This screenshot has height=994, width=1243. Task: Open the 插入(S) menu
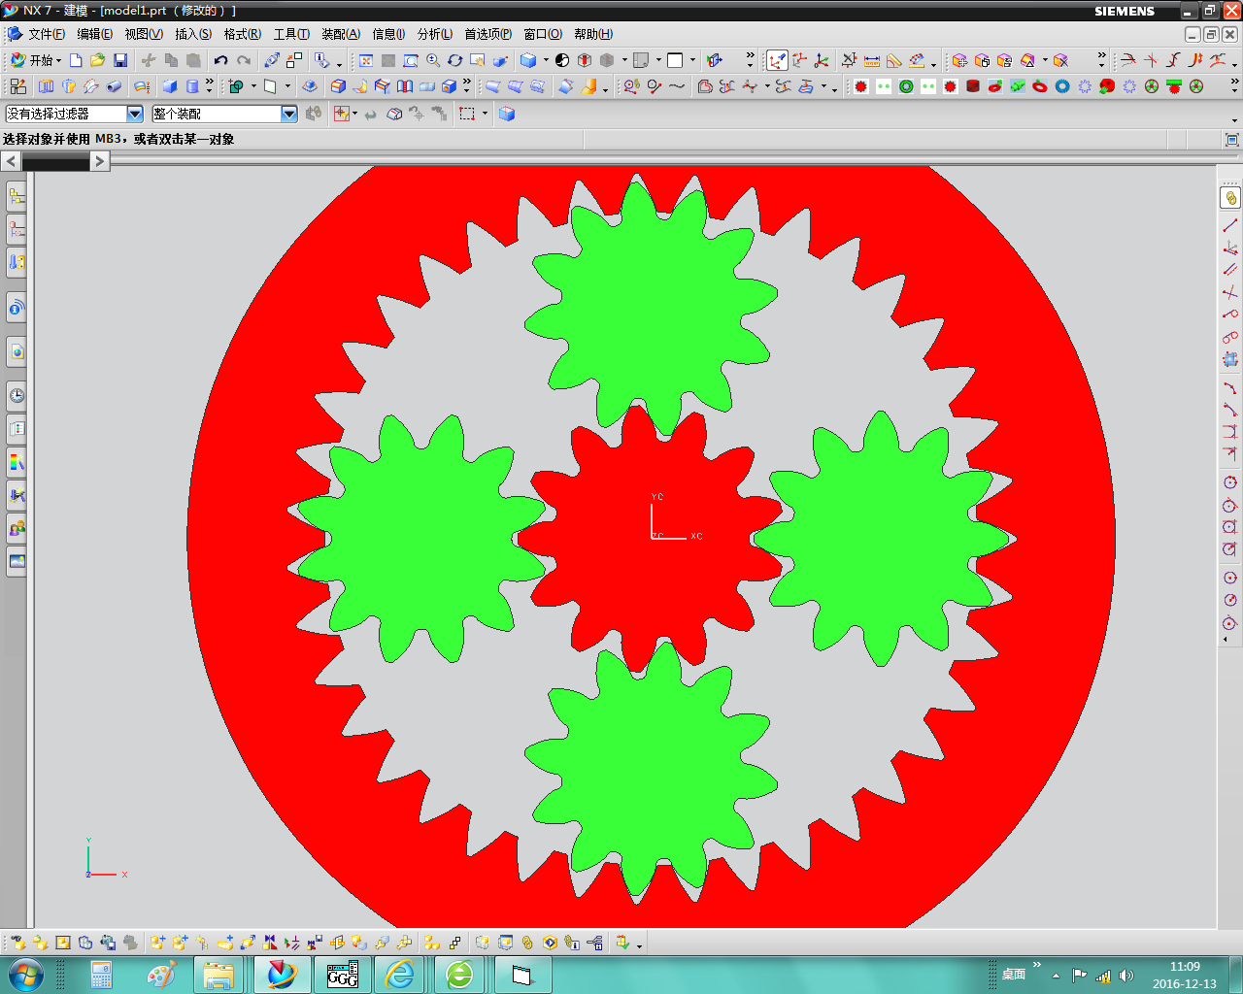(193, 34)
